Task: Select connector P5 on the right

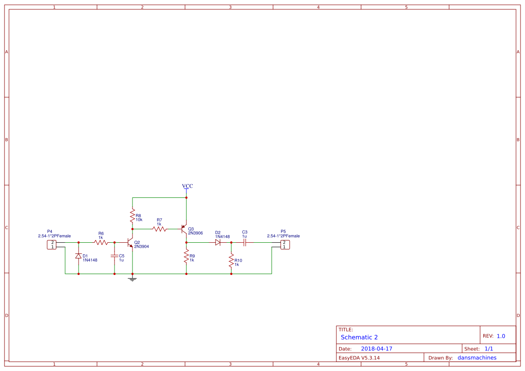Action: 284,244
